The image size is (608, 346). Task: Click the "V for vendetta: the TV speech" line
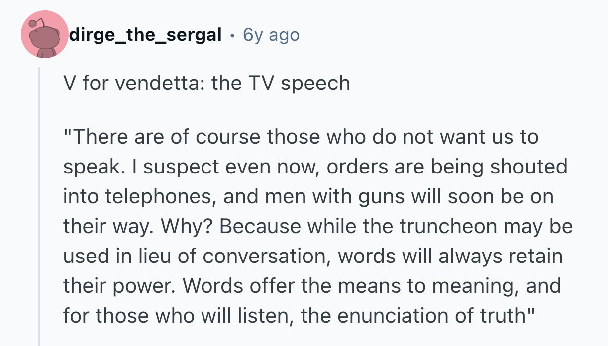click(206, 83)
